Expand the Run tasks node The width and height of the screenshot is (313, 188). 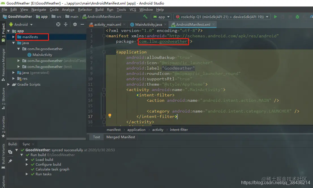point(27,174)
